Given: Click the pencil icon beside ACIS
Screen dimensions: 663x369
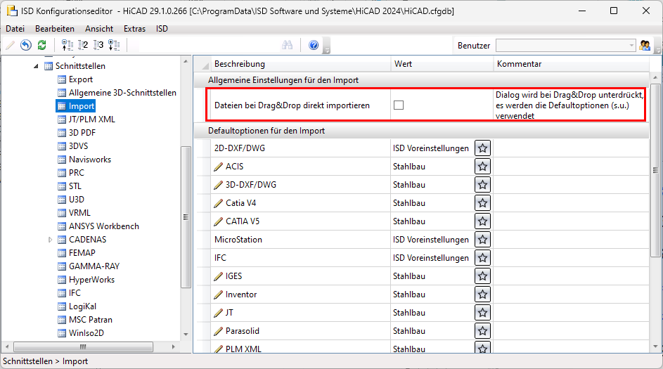Looking at the screenshot, I should click(x=218, y=167).
